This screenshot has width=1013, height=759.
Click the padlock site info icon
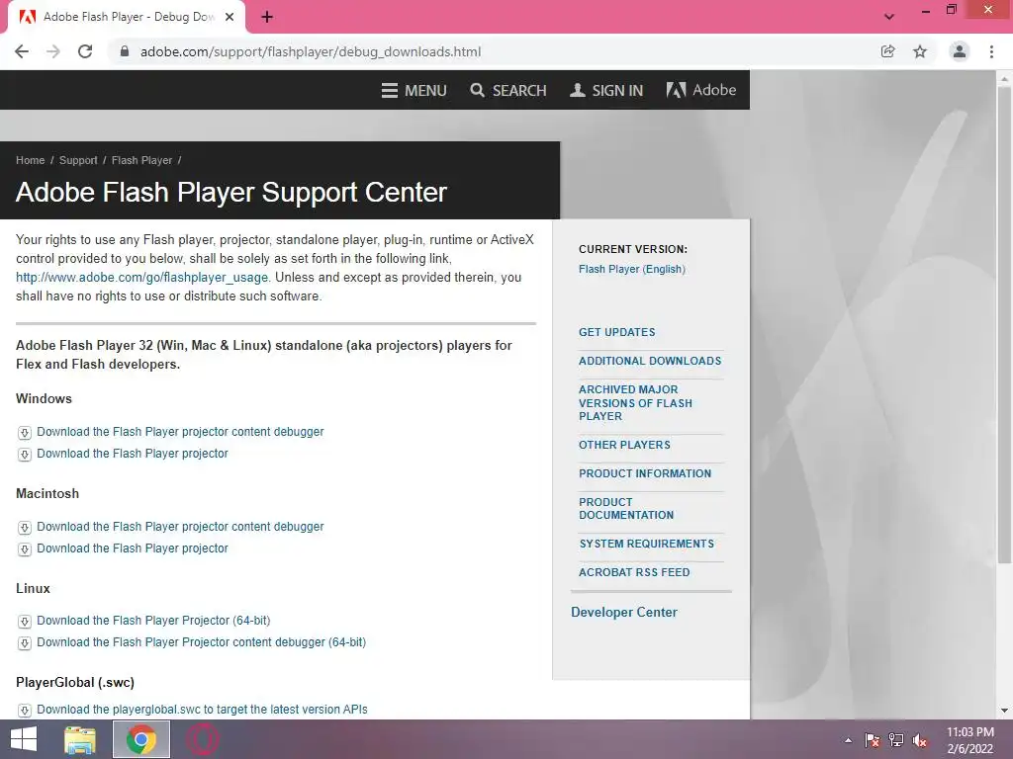pyautogui.click(x=125, y=51)
